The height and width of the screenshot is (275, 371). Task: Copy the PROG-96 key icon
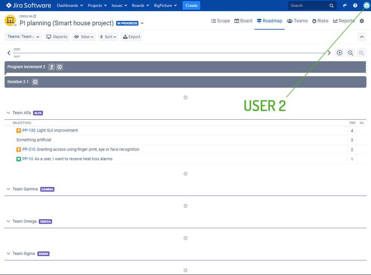click(x=35, y=16)
